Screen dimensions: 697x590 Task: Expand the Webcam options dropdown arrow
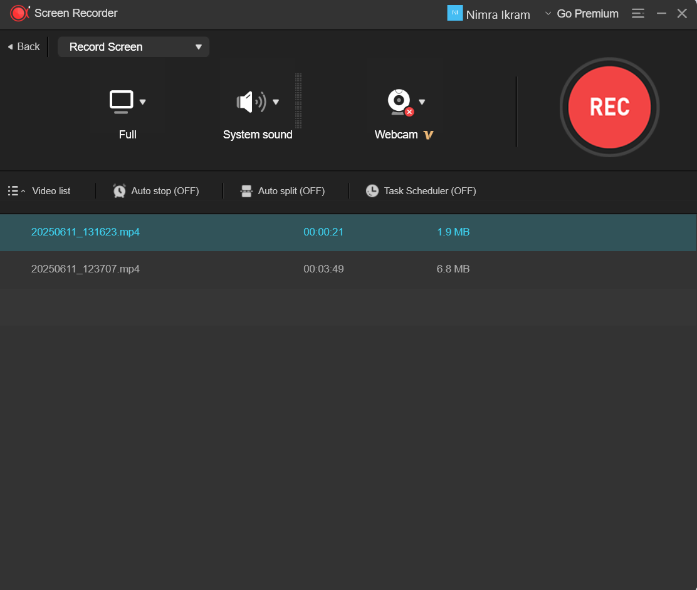pos(422,102)
